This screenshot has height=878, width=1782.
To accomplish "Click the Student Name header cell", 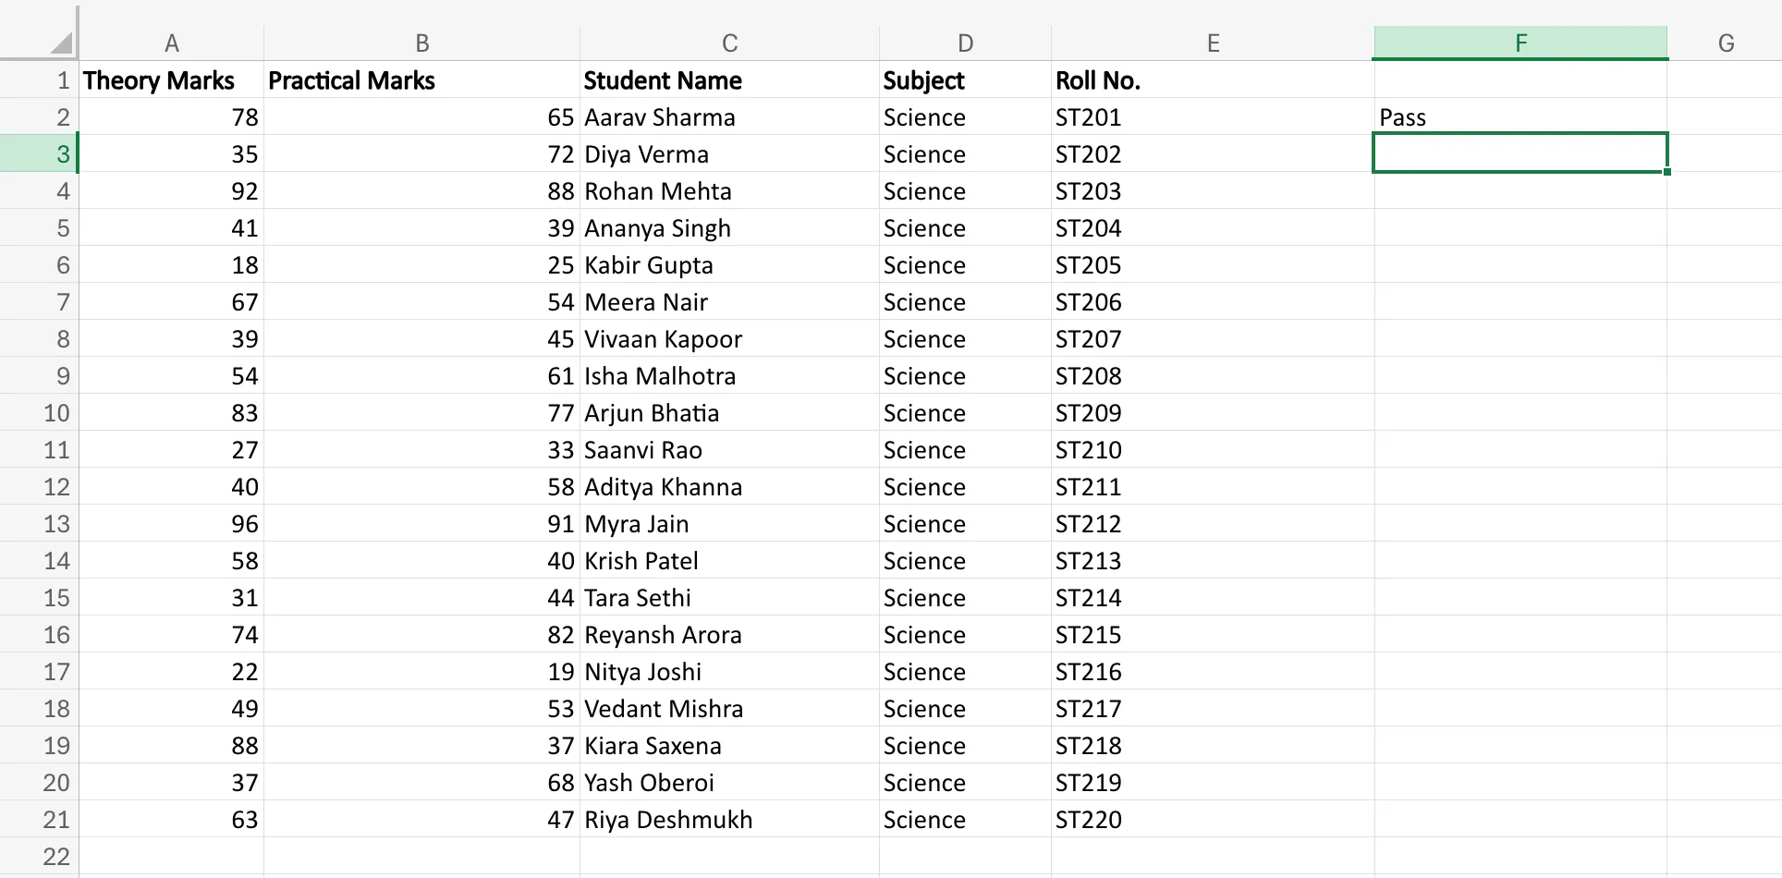I will coord(729,80).
